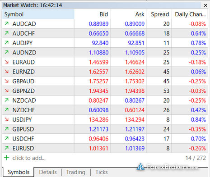The width and height of the screenshot is (210, 177).
Task: Click the NZDCHF spread value 26
Action: pos(167,110)
